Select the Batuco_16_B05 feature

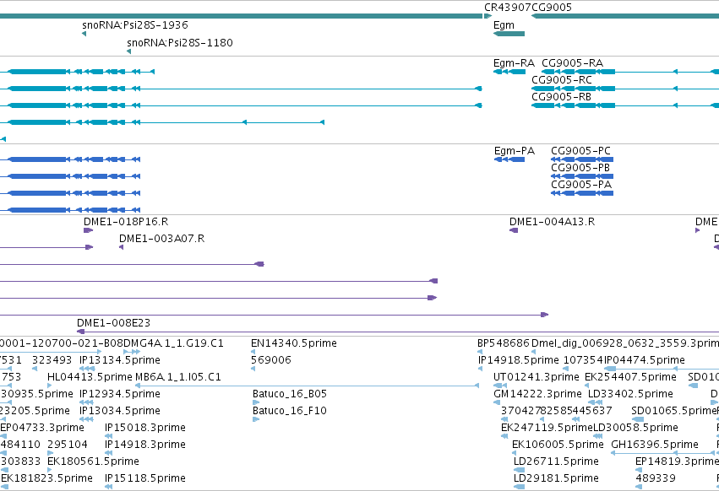click(256, 402)
